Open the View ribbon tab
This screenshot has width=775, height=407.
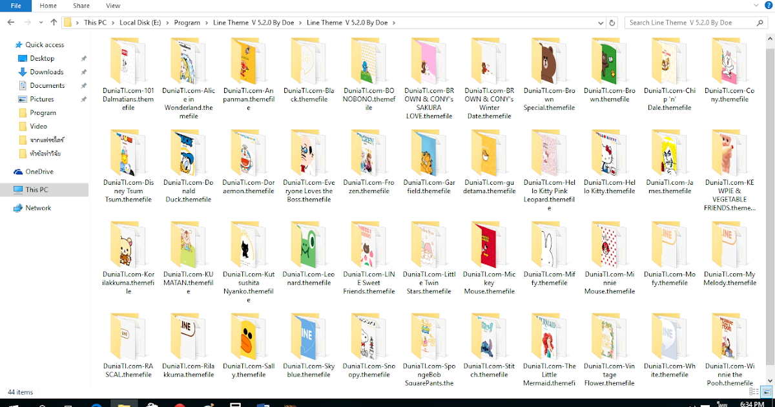click(113, 6)
